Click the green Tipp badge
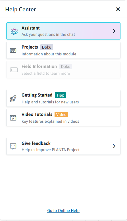 [x=60, y=95]
